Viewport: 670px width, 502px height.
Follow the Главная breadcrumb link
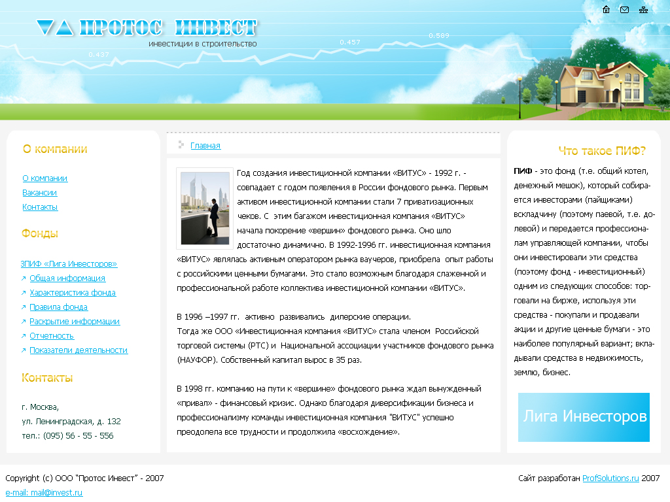point(205,145)
